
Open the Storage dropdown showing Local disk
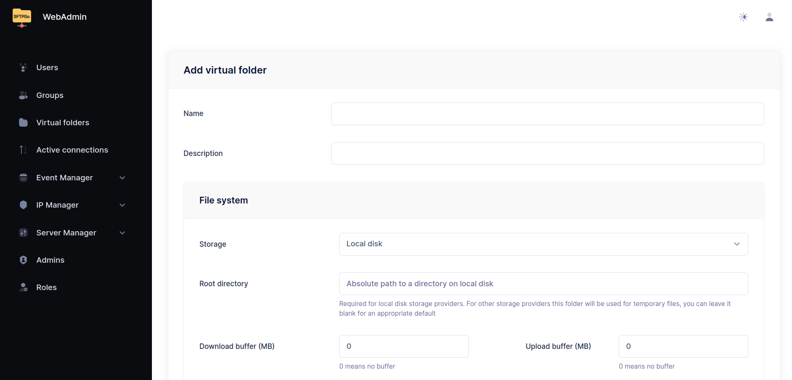click(x=543, y=244)
